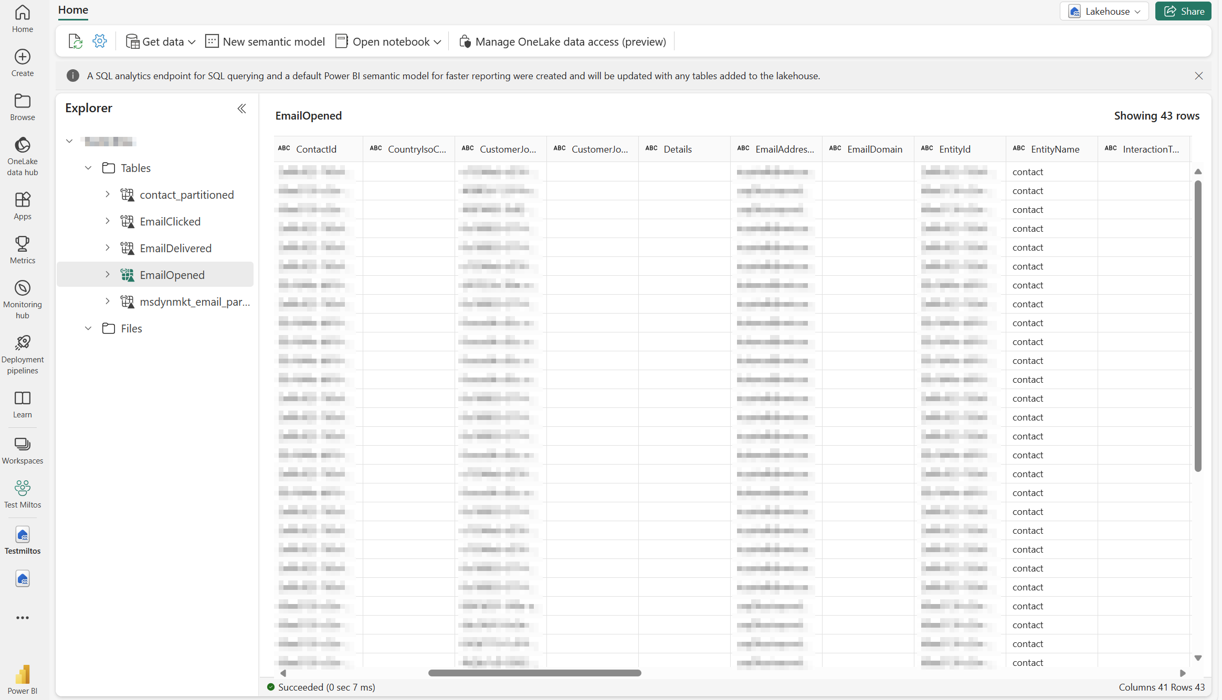Click the Succeeded status message

point(321,687)
